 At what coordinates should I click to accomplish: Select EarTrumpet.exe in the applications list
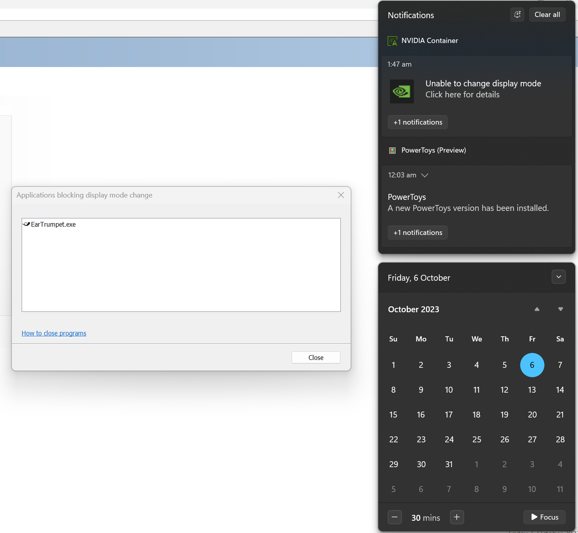(53, 224)
